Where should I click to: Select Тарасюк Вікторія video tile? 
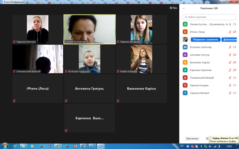[x=38, y=29]
